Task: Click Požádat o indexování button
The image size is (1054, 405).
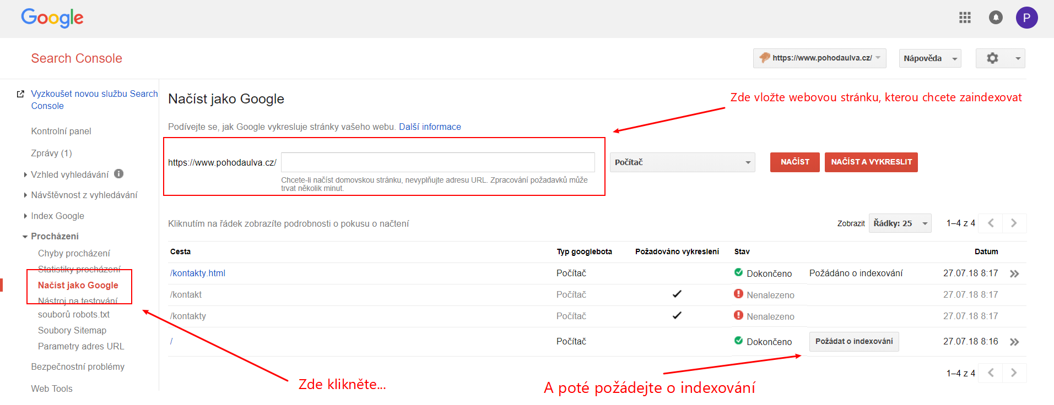Action: [854, 341]
